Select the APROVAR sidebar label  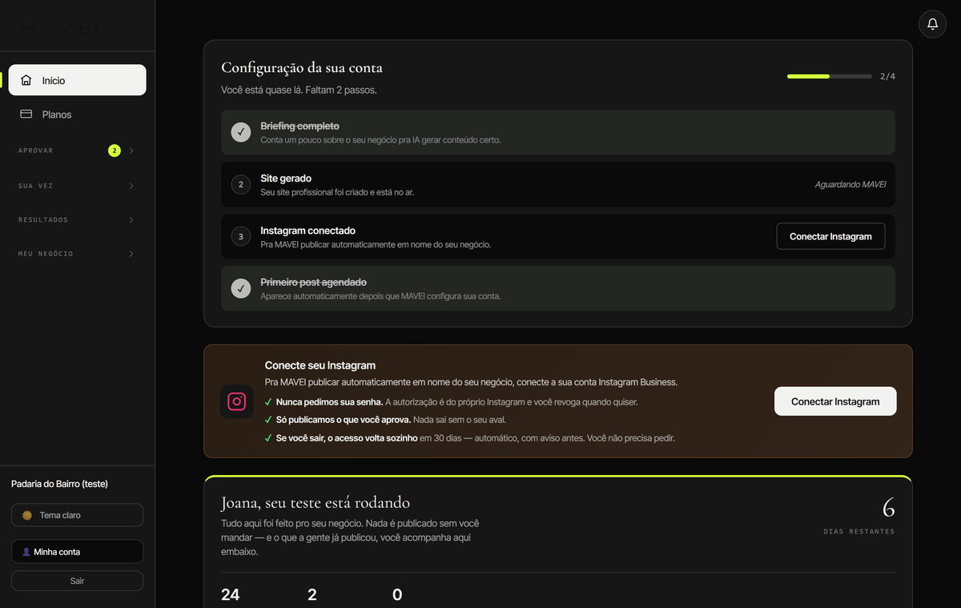pyautogui.click(x=35, y=151)
